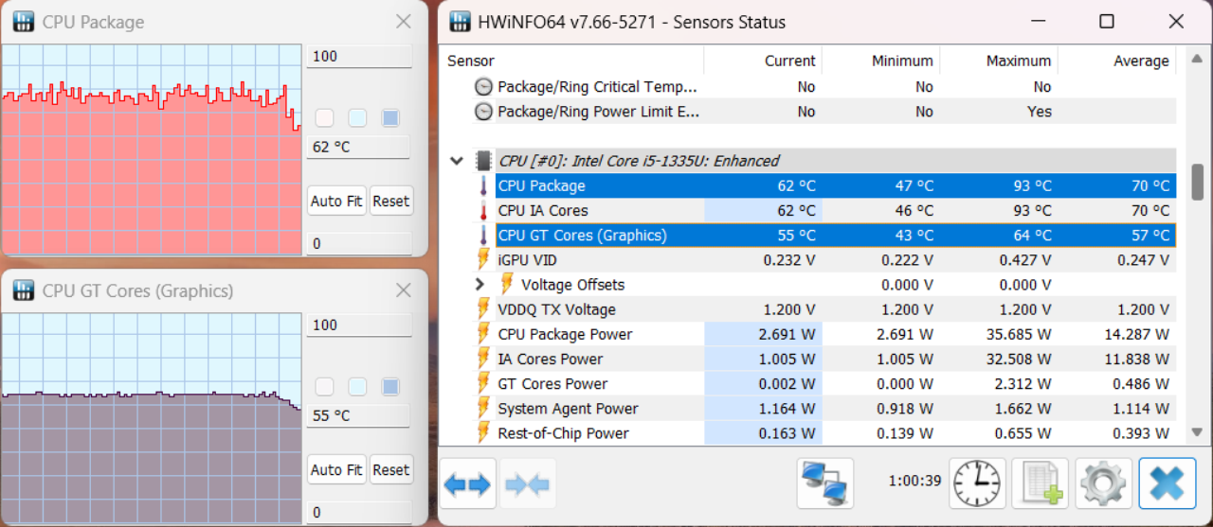1213x527 pixels.
Task: Click the CPU chip icon next to Intel Core i5-1335U
Action: point(483,161)
